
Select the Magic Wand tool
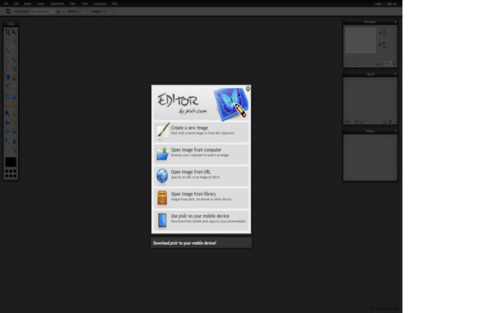[7, 50]
